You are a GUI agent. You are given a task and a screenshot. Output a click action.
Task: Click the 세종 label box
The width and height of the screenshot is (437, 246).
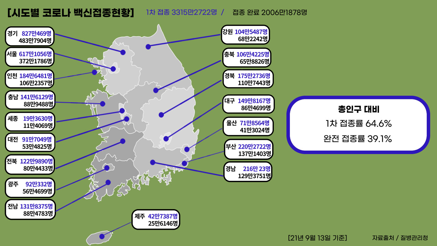30,122
